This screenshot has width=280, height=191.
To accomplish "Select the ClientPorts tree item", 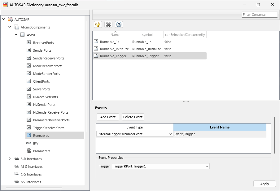I will click(x=42, y=81).
